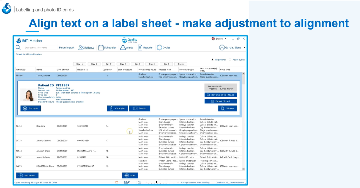The height and width of the screenshot is (188, 360).
Task: Click the Add patient button
Action: 27,175
